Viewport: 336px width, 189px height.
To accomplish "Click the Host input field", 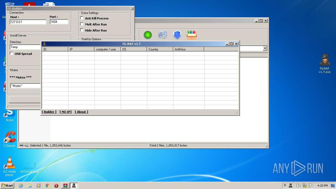I will pos(28,22).
